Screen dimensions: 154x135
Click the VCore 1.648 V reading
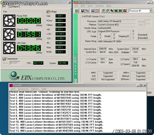point(61,21)
